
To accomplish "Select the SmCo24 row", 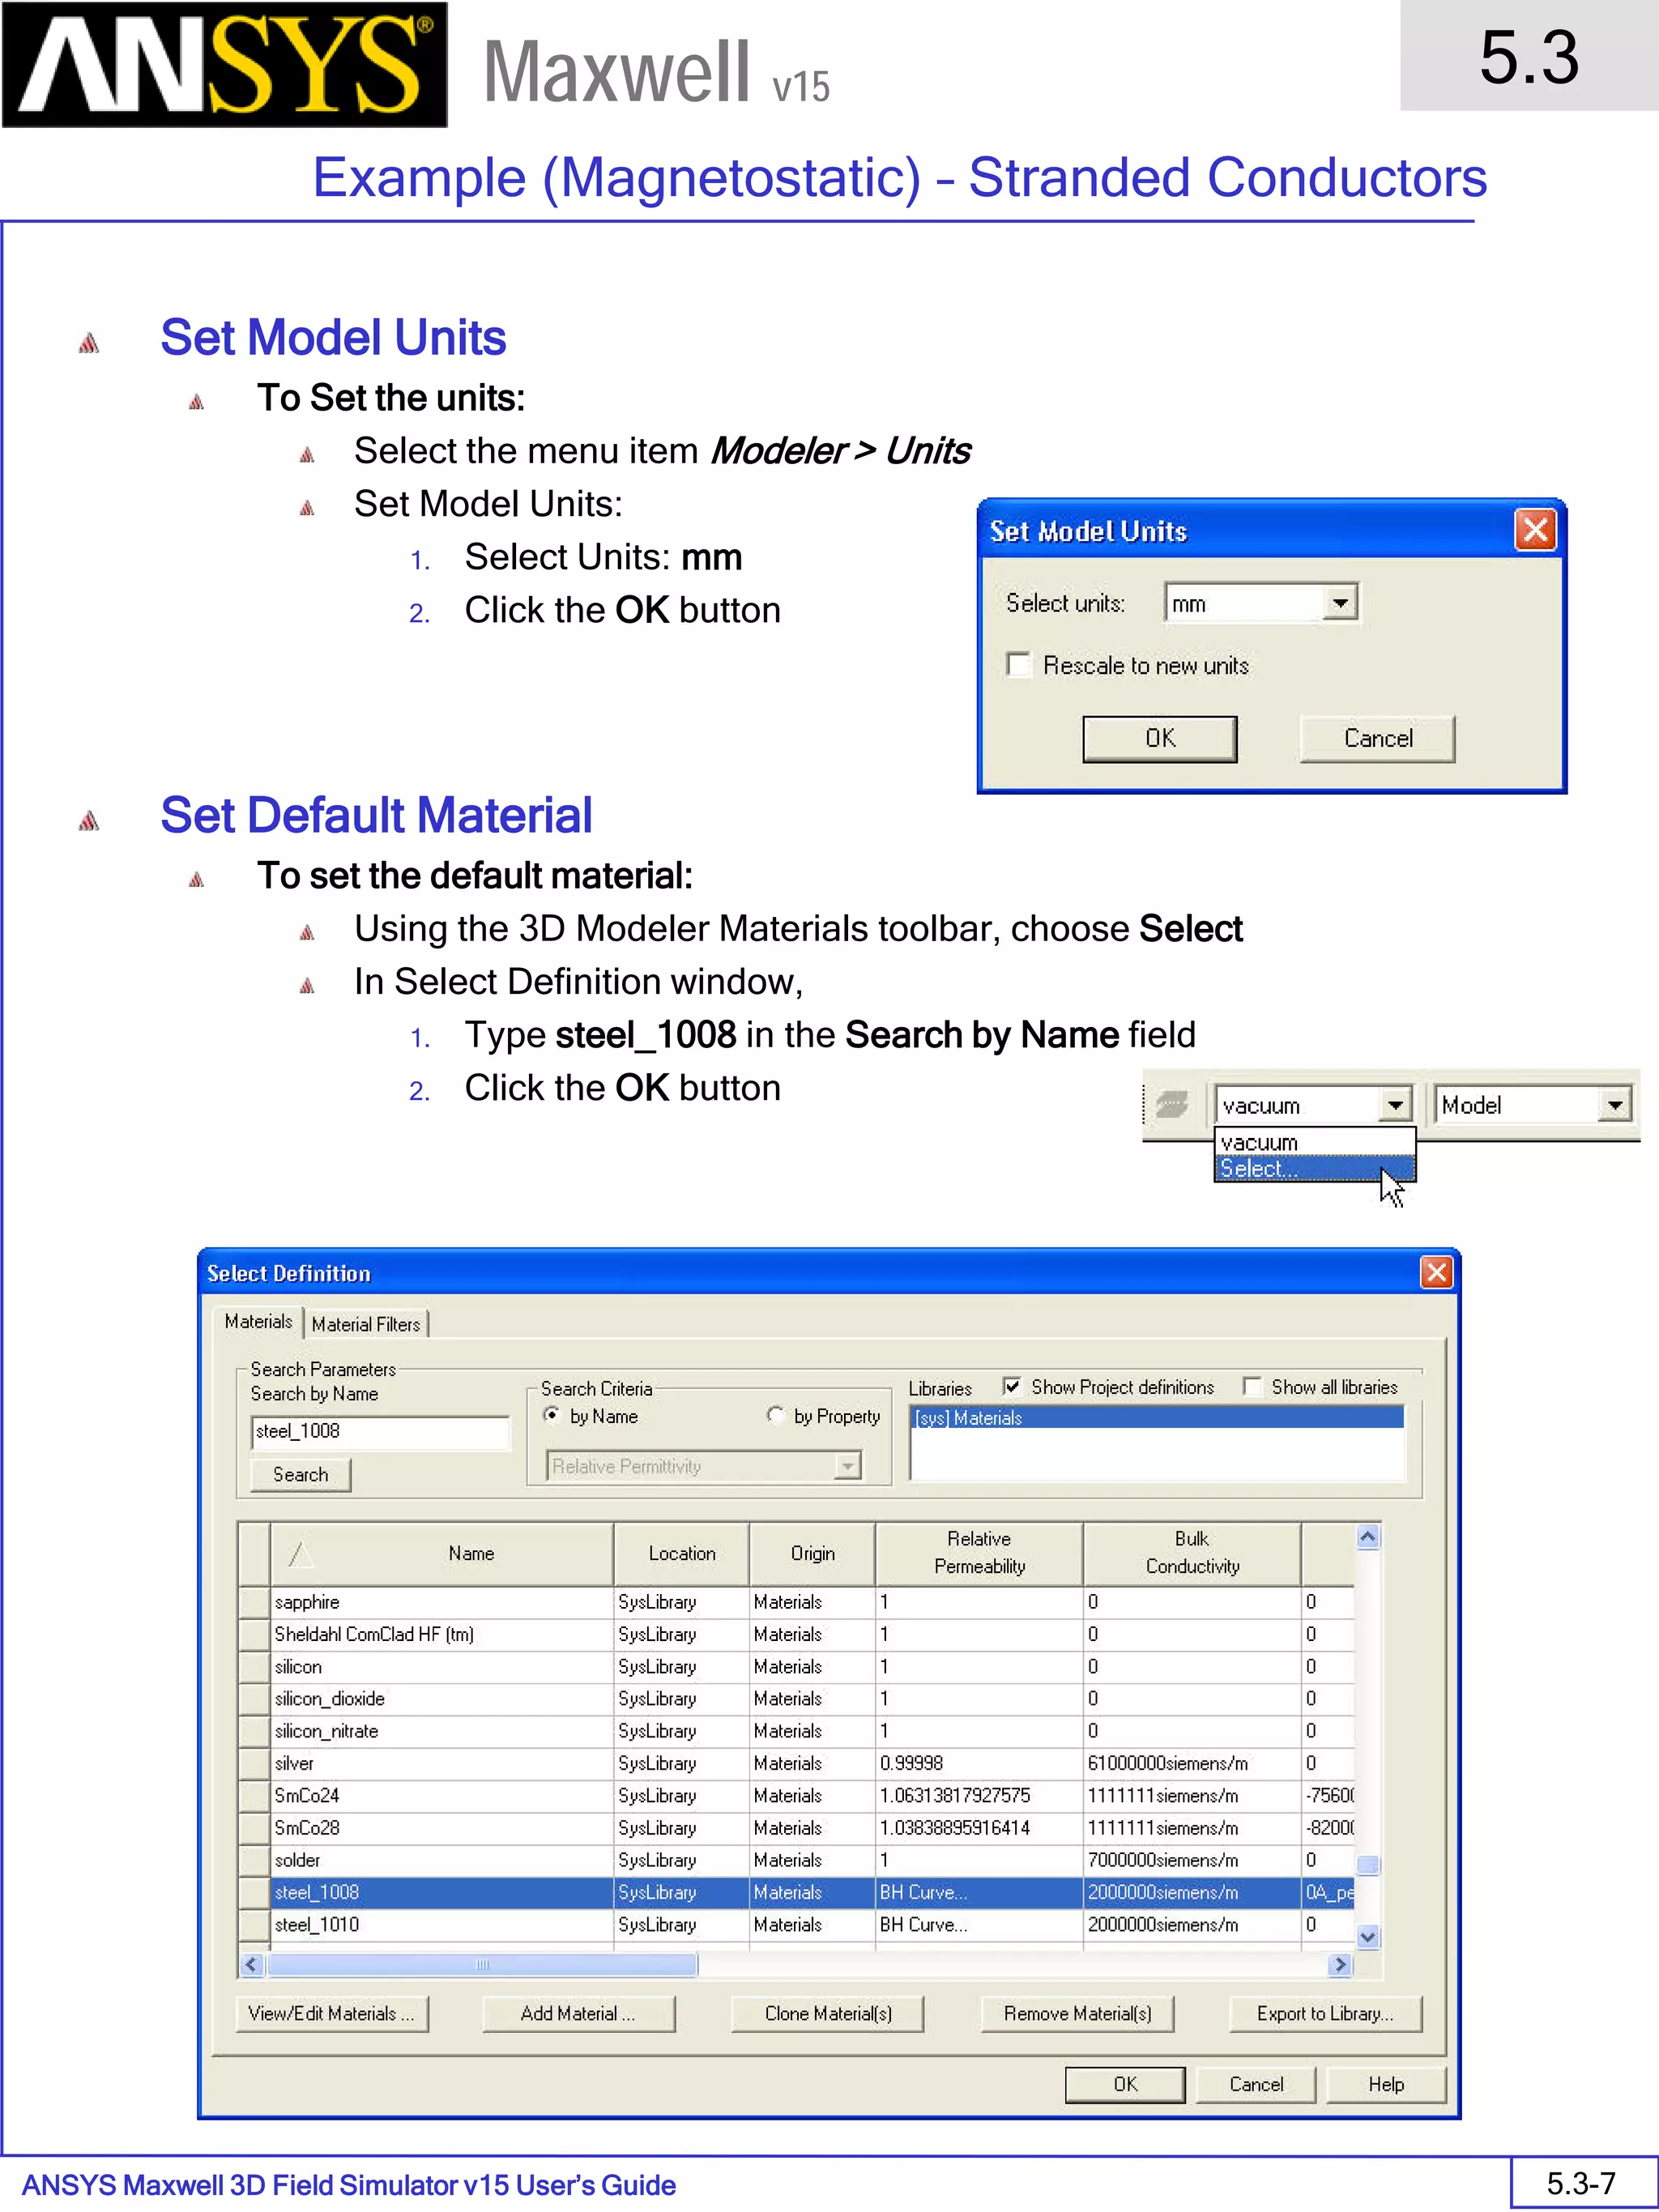I will pos(796,1795).
